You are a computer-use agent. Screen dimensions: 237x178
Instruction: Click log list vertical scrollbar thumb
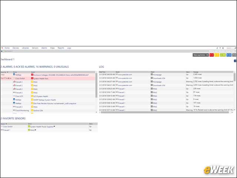click(x=234, y=77)
